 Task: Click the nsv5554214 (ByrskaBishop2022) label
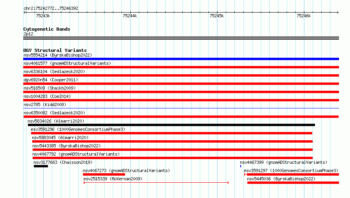(58, 55)
